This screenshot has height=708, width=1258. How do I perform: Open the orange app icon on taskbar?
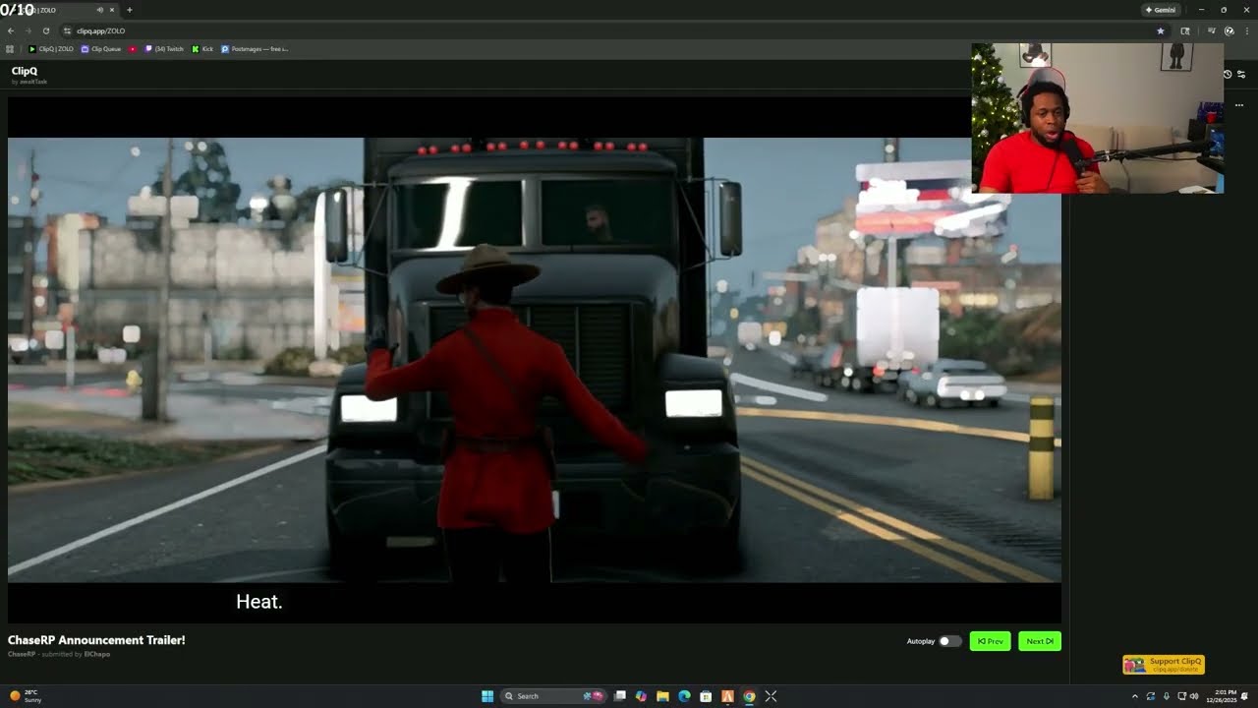(727, 696)
